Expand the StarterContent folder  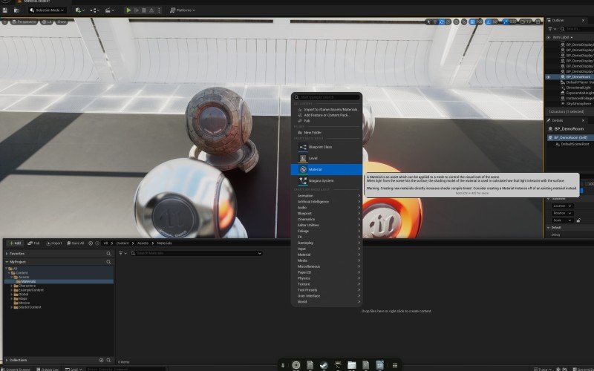pyautogui.click(x=12, y=307)
